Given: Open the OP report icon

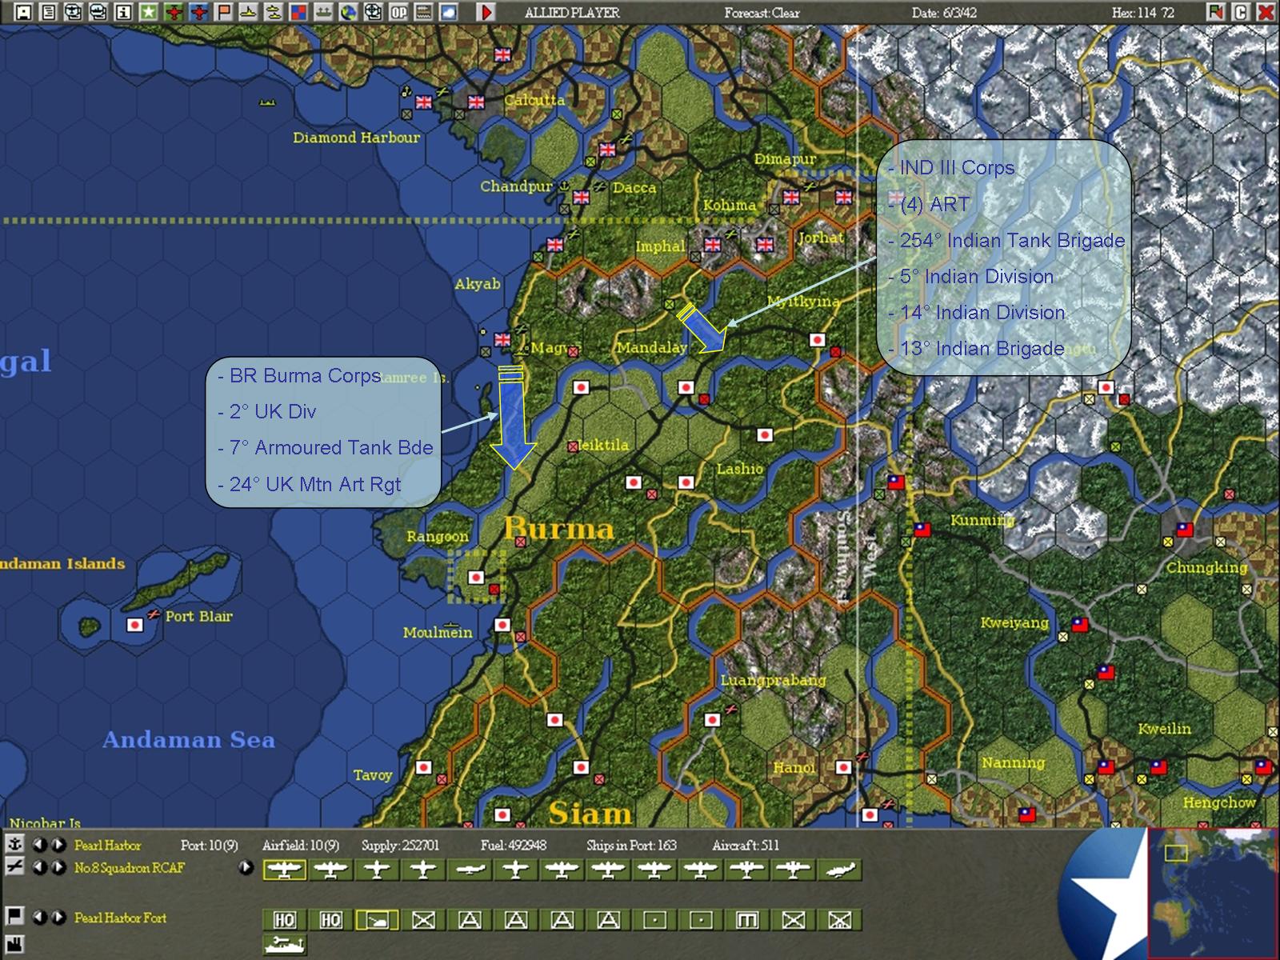Looking at the screenshot, I should (398, 12).
